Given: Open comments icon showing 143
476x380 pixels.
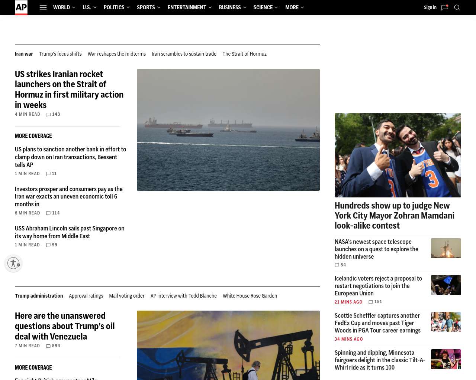Looking at the screenshot, I should (x=48, y=115).
